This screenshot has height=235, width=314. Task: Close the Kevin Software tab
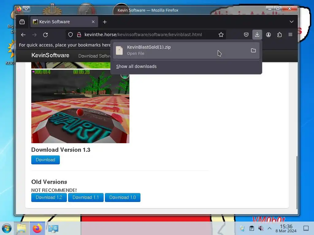(93, 22)
